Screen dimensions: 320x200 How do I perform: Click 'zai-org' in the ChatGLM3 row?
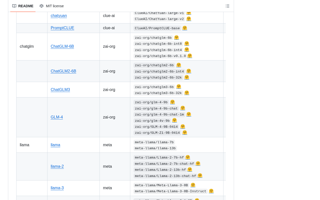tap(109, 90)
